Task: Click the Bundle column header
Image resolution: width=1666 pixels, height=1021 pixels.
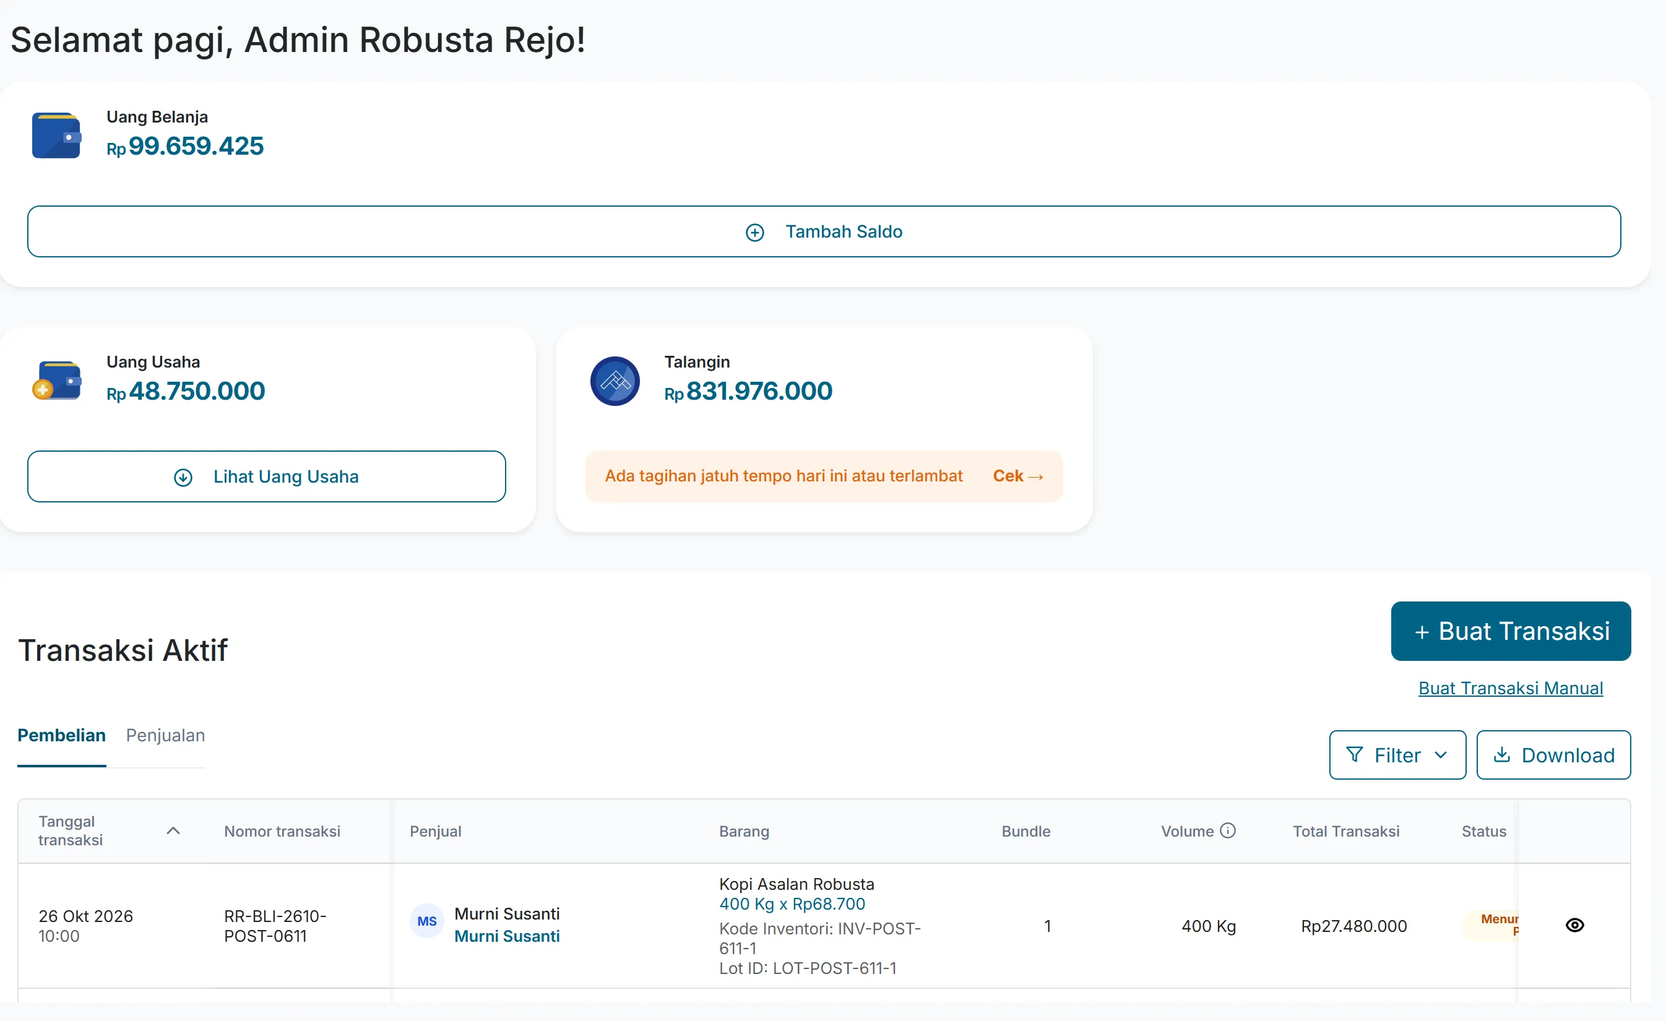Action: (1025, 831)
